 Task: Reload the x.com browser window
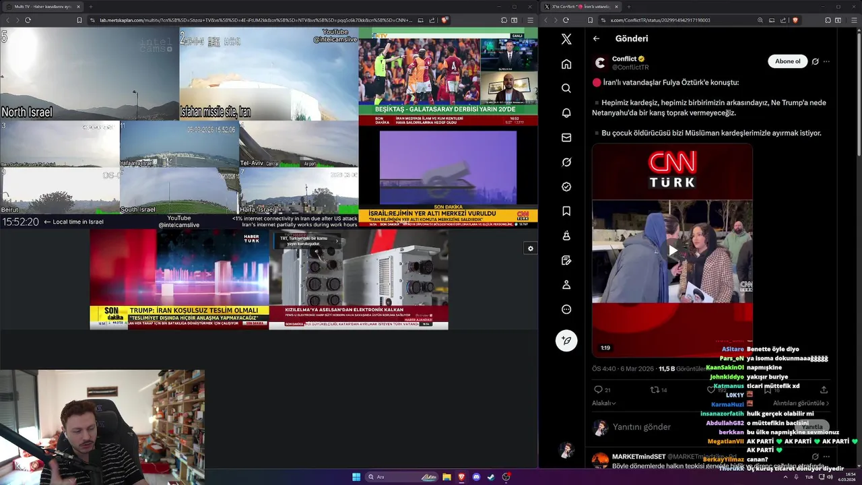coord(566,20)
